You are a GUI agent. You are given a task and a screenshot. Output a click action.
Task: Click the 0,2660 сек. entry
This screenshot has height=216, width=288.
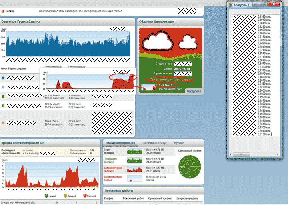(x=264, y=33)
